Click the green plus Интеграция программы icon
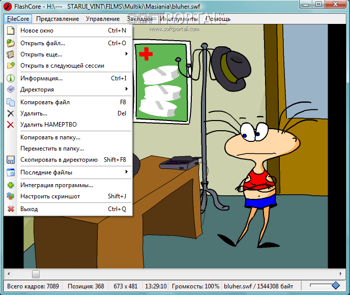The width and height of the screenshot is (350, 295). [x=11, y=185]
